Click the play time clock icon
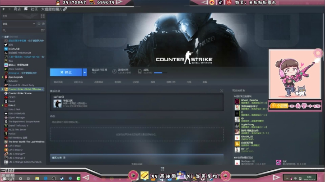Image resolution: width=325 pixels, height=182 pixels. coord(114,71)
